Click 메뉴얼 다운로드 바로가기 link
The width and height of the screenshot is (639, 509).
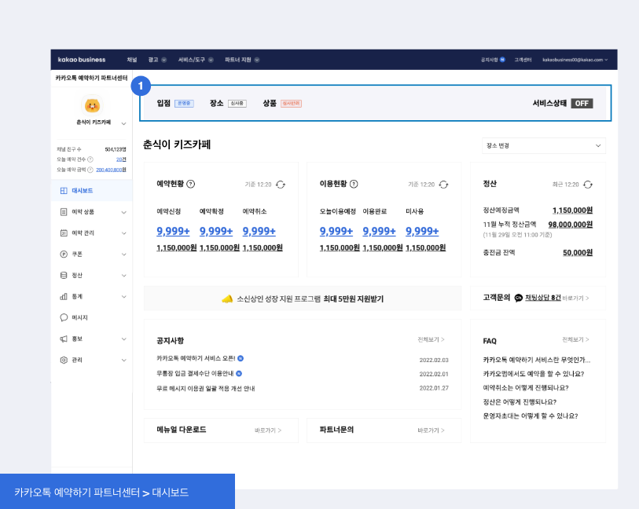(268, 430)
